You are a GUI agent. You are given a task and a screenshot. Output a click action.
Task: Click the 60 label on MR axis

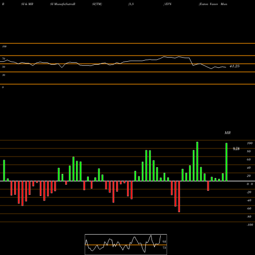point(249,160)
